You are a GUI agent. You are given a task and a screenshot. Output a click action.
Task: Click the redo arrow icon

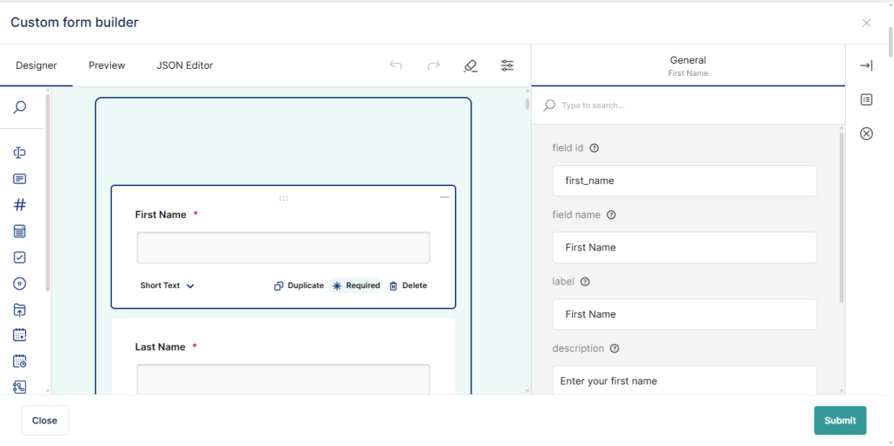(x=433, y=65)
